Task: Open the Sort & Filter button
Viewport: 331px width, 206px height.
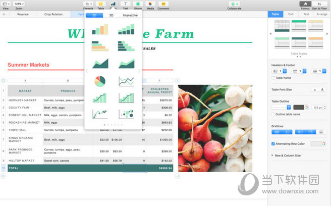Action: point(319,4)
